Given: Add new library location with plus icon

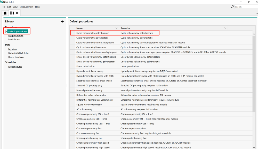Looking at the screenshot, I should pyautogui.click(x=62, y=21).
